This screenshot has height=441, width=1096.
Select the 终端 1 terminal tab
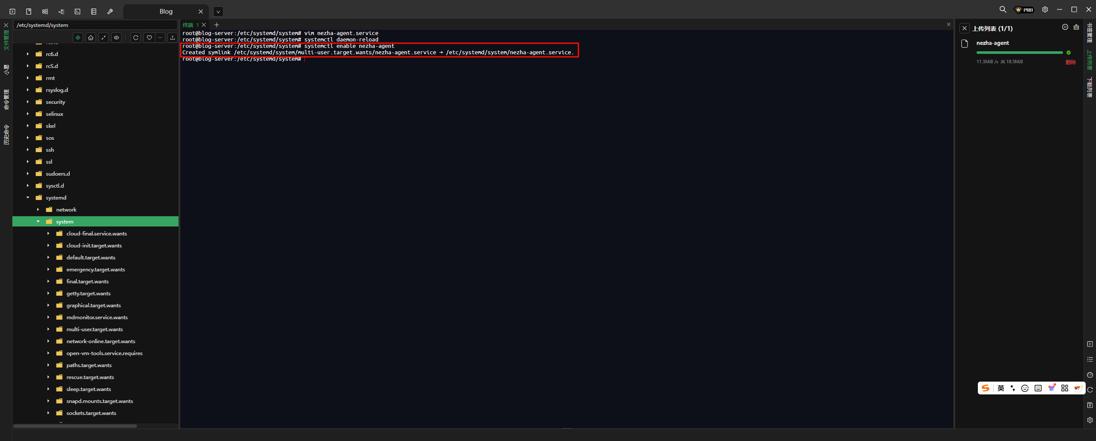coord(191,25)
